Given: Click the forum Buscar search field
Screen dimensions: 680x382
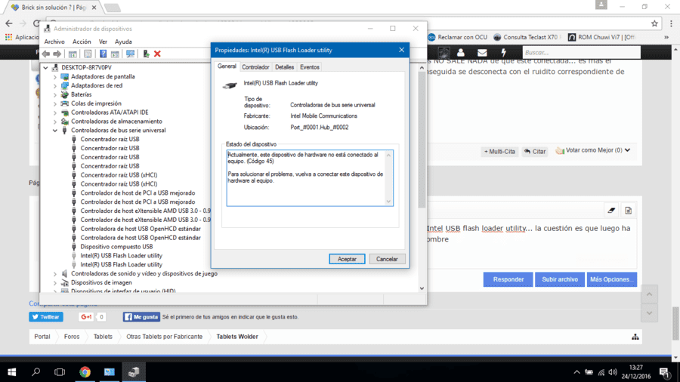Looking at the screenshot, I should coord(581,52).
